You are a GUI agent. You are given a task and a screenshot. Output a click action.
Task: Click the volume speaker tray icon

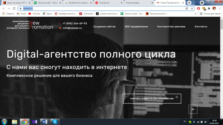click(x=206, y=122)
